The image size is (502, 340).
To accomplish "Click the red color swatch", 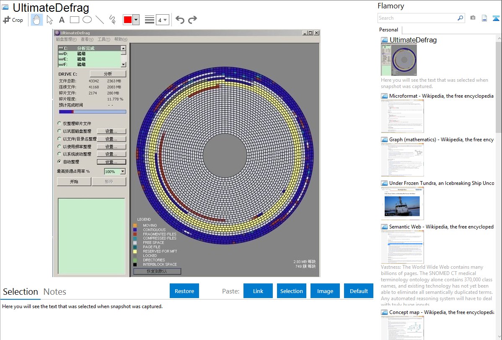I will pyautogui.click(x=127, y=20).
